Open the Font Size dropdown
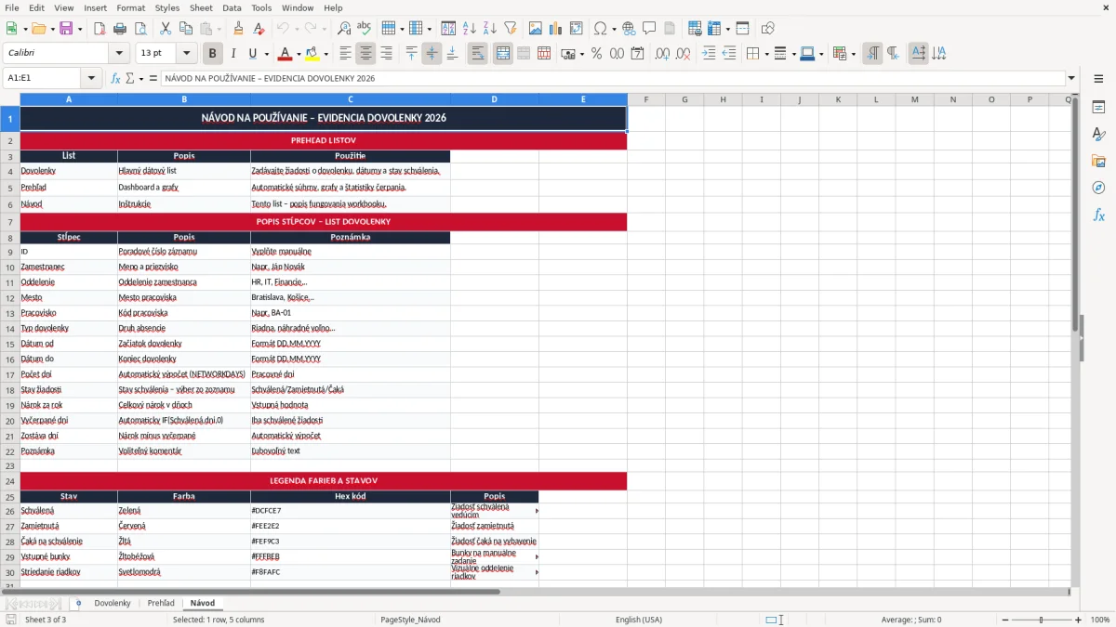The image size is (1116, 627). click(x=187, y=54)
